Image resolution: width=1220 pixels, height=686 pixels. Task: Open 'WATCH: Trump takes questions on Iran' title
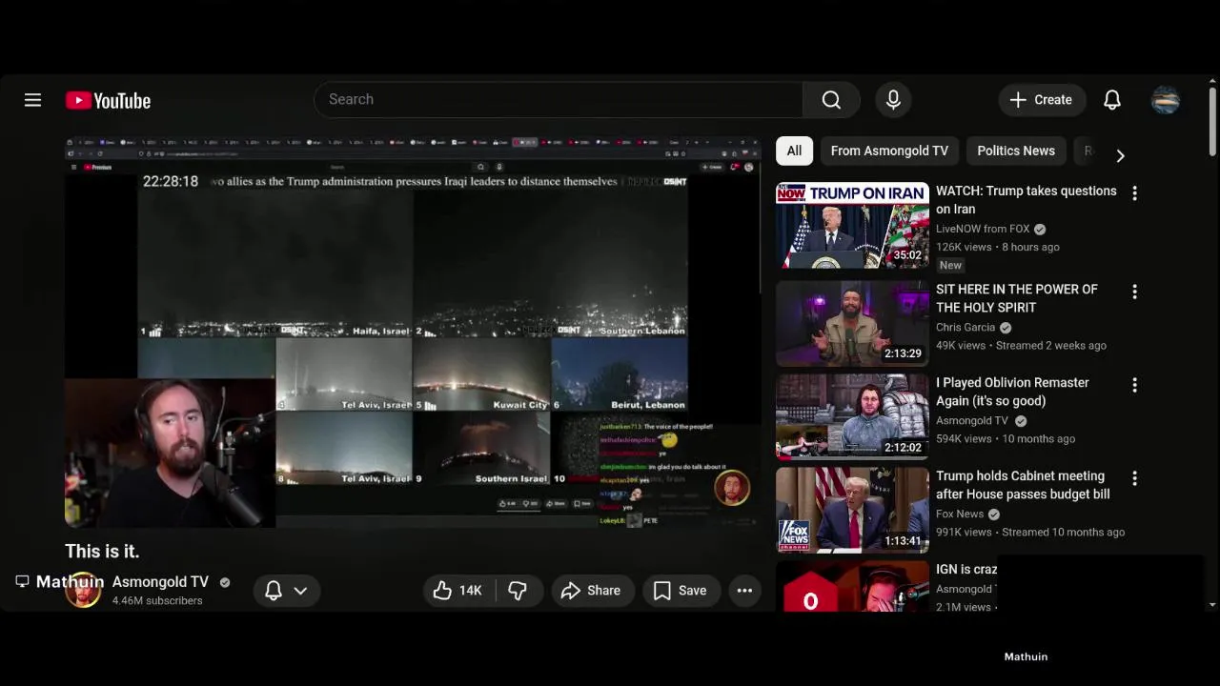(x=1027, y=200)
